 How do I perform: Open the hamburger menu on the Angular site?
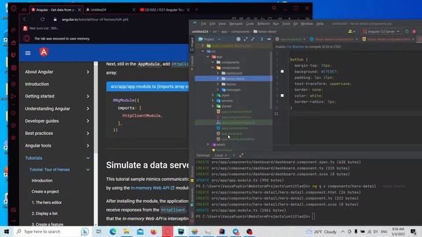point(28,53)
